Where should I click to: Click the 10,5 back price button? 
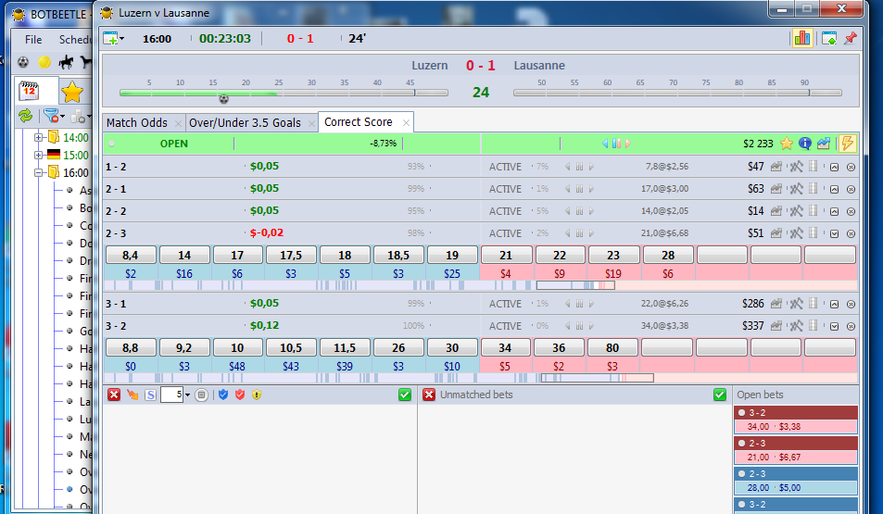click(291, 347)
